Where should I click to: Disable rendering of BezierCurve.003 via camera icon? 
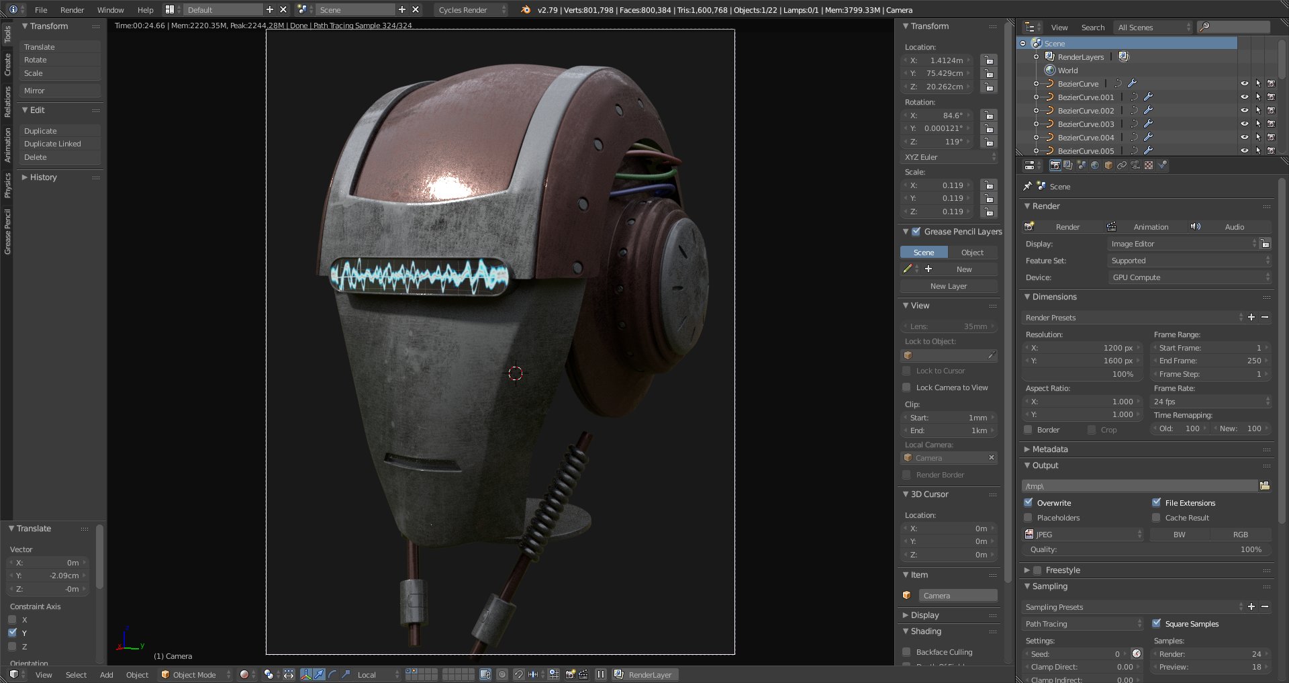(1271, 124)
